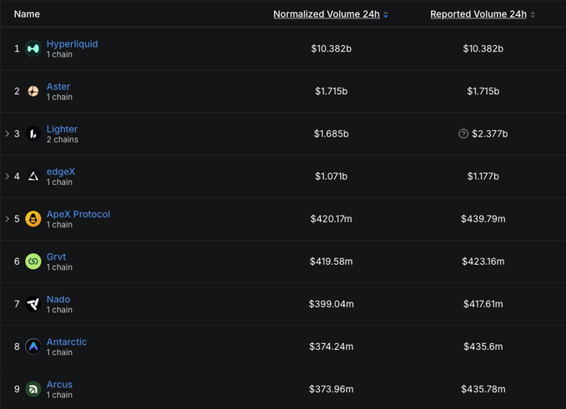The width and height of the screenshot is (566, 409).
Task: Open the Nado link
Action: click(58, 299)
